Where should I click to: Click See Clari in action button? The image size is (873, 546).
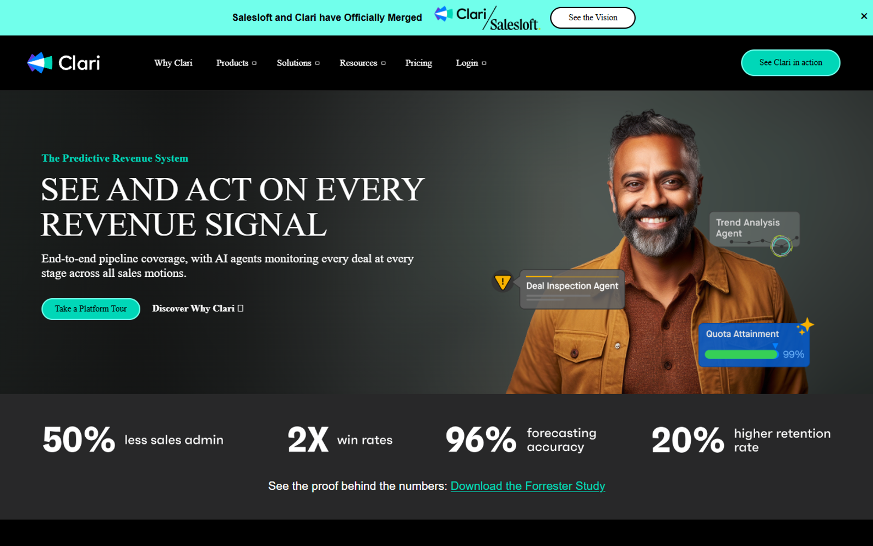tap(791, 63)
